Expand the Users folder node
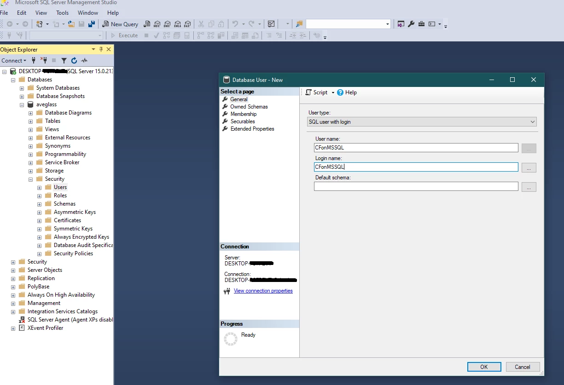Image resolution: width=564 pixels, height=385 pixels. click(39, 187)
